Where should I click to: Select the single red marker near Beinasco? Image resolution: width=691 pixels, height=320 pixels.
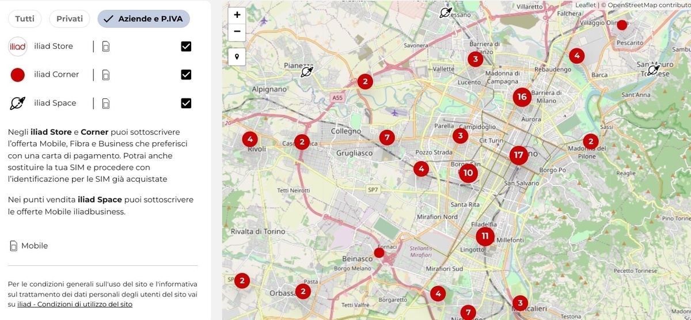point(379,253)
